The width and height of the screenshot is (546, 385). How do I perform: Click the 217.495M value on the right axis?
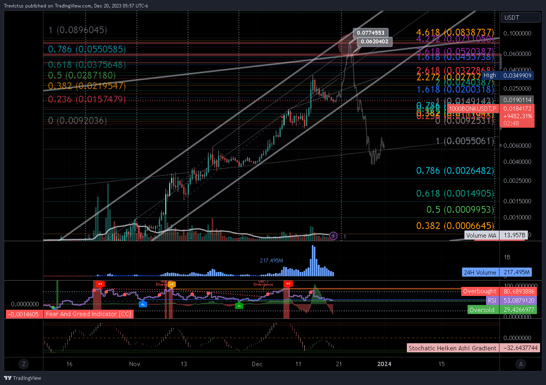[516, 272]
